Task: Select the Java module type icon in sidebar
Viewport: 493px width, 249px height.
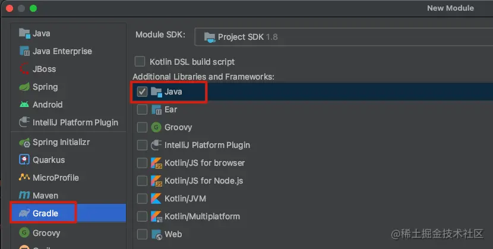Action: (x=24, y=33)
